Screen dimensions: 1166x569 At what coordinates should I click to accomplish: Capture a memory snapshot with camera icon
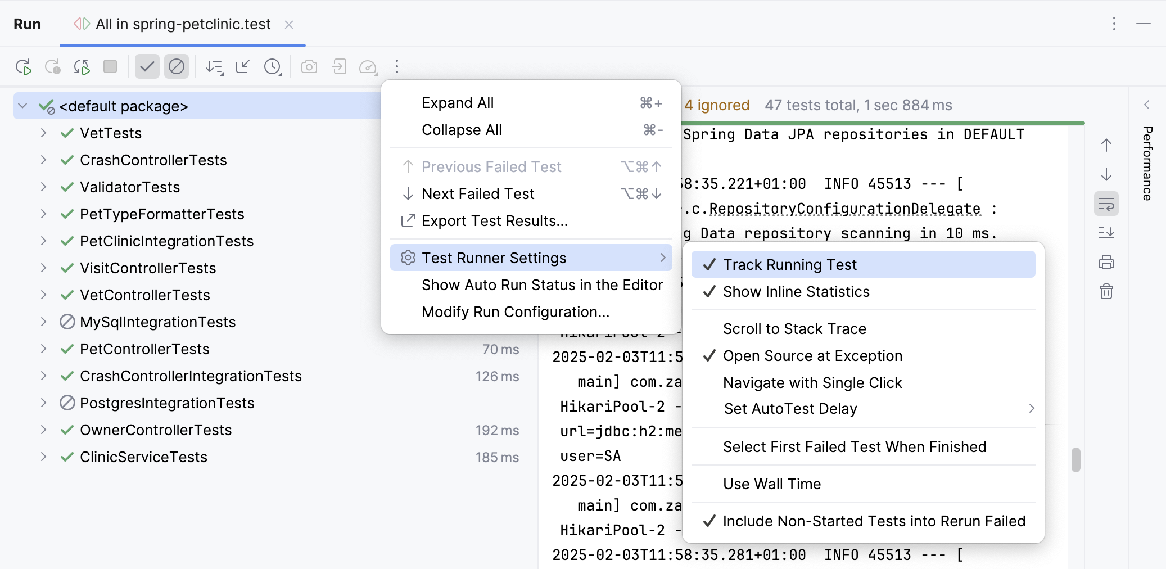point(309,66)
